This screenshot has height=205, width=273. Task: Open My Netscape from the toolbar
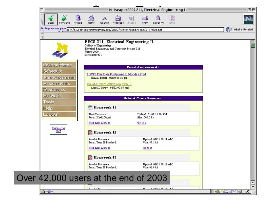coord(118,20)
